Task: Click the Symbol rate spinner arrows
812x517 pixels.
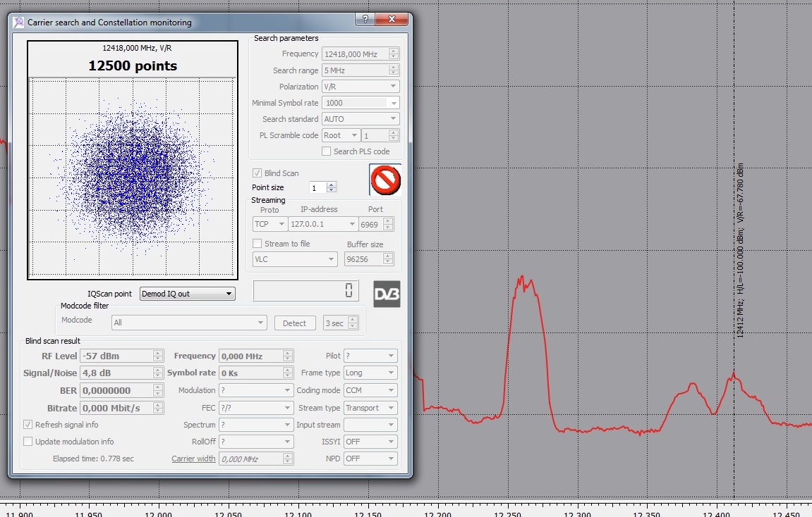Action: 288,373
